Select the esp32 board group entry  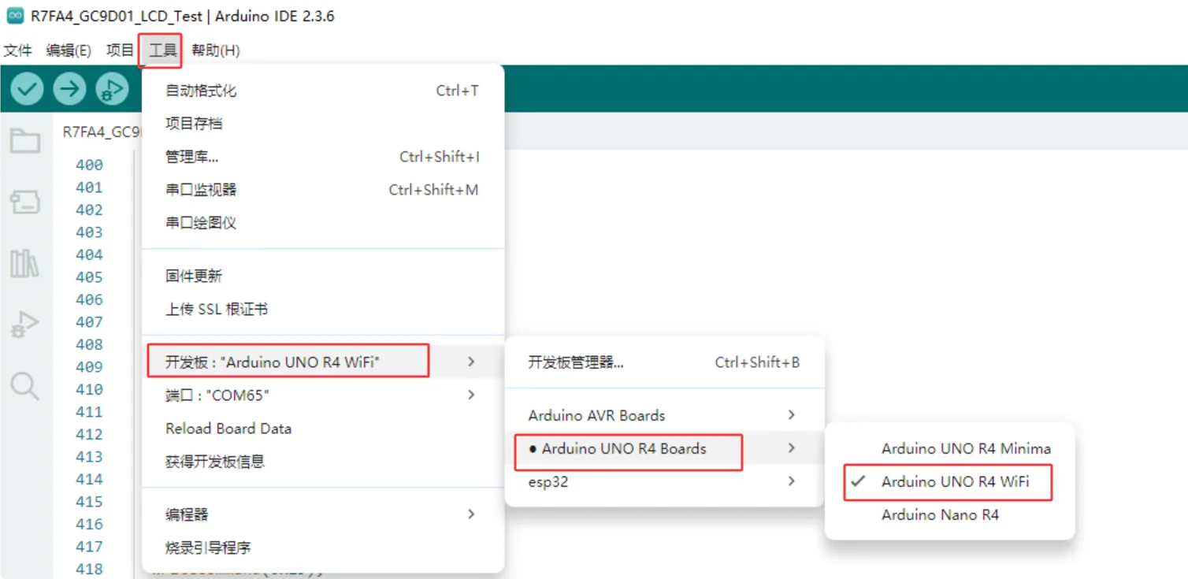(x=664, y=481)
